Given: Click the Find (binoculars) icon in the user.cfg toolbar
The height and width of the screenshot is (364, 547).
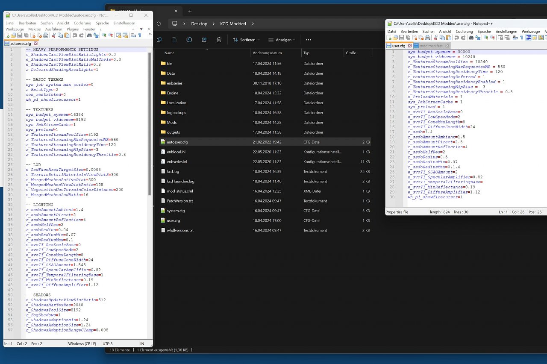Looking at the screenshot, I should [x=471, y=38].
